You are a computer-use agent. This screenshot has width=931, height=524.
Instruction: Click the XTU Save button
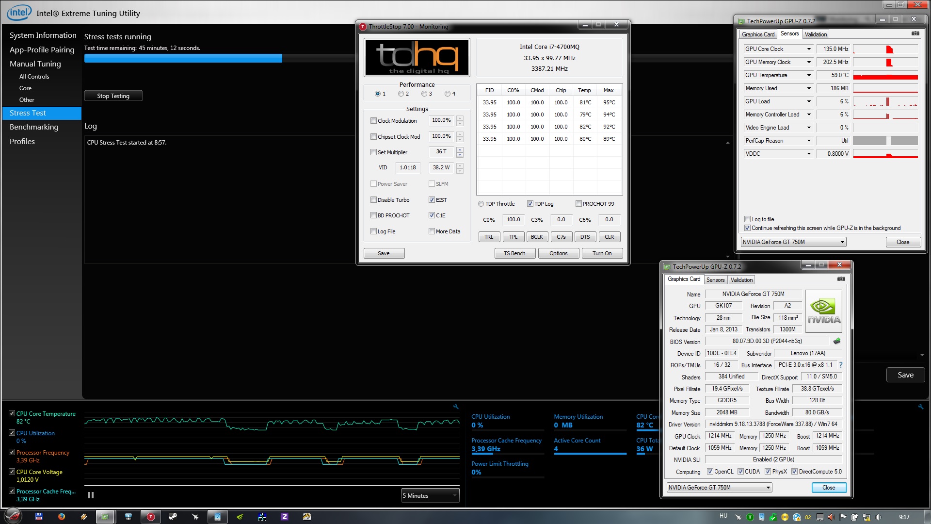click(905, 375)
